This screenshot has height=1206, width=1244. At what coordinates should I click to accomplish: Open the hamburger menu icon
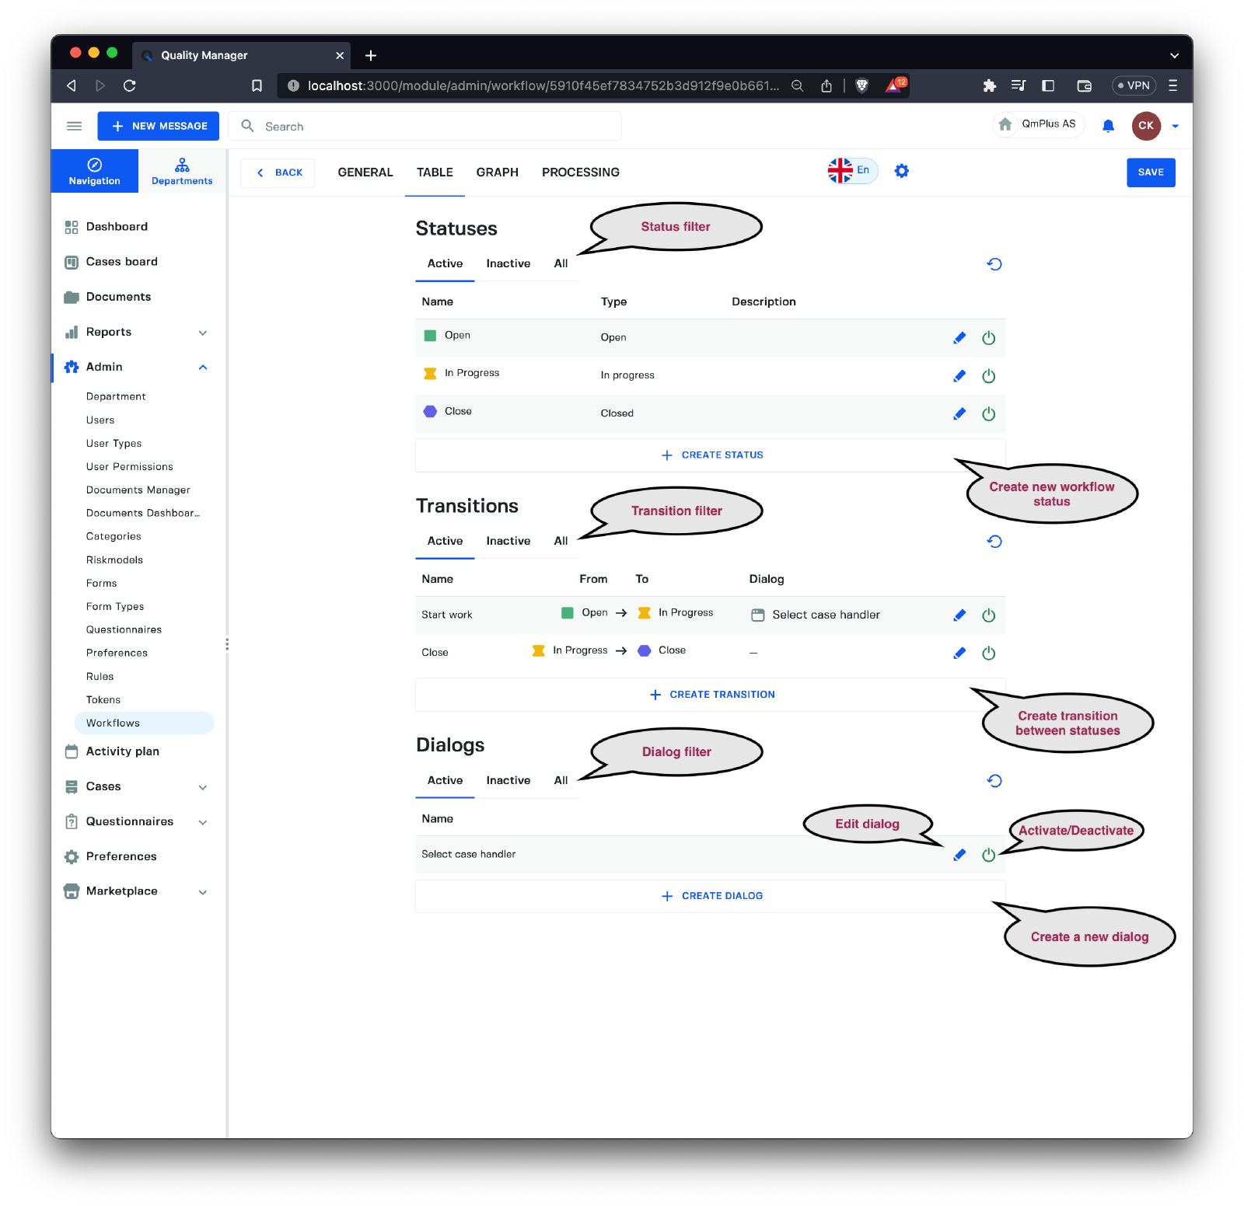pyautogui.click(x=75, y=126)
